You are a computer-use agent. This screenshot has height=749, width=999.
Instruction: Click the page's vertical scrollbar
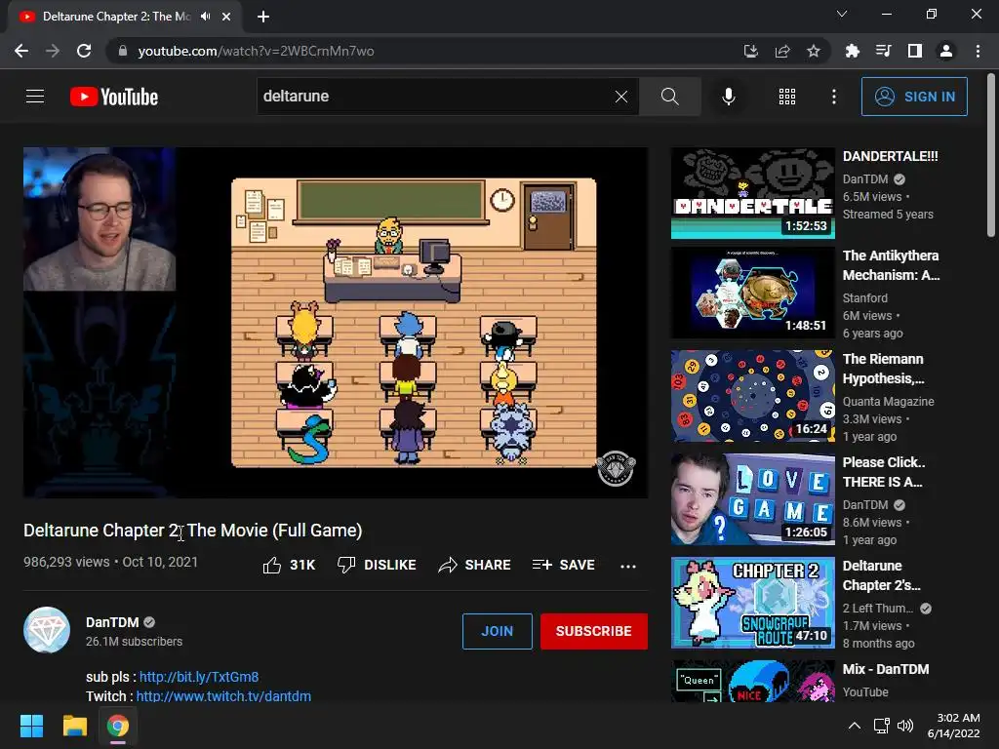pos(991,154)
